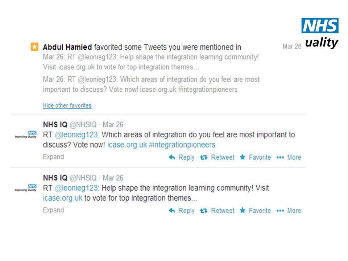Viewport: 348px width, 261px height.
Task: Click the orange favorite star notification icon
Action: coord(34,47)
